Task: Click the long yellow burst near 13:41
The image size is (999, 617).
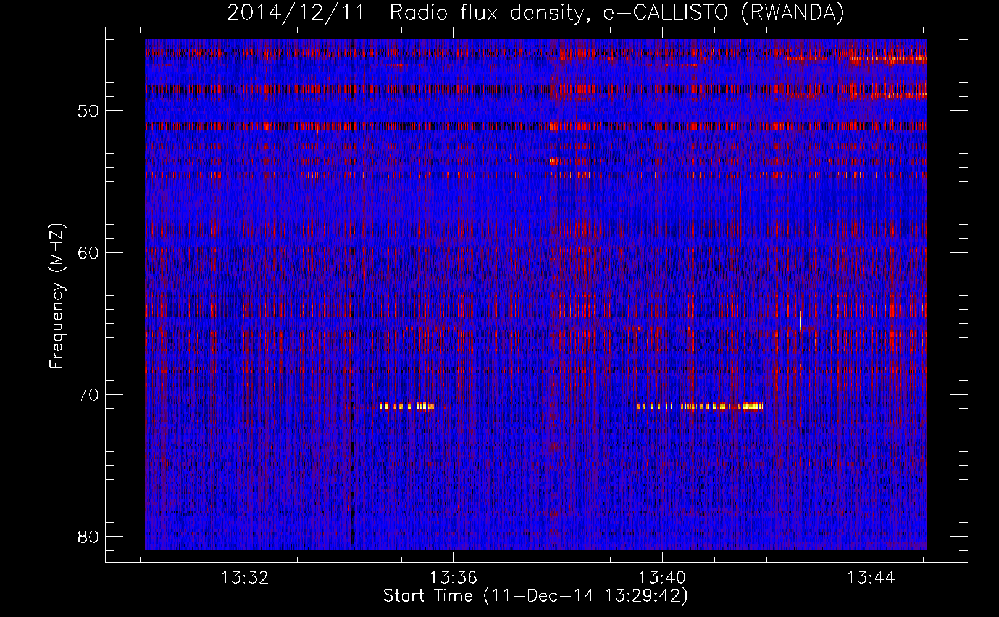Action: tap(700, 406)
